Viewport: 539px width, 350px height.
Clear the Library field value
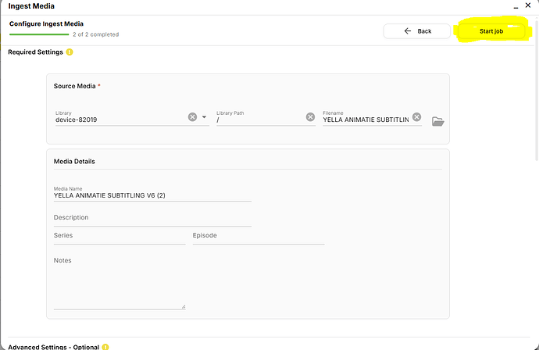[192, 117]
